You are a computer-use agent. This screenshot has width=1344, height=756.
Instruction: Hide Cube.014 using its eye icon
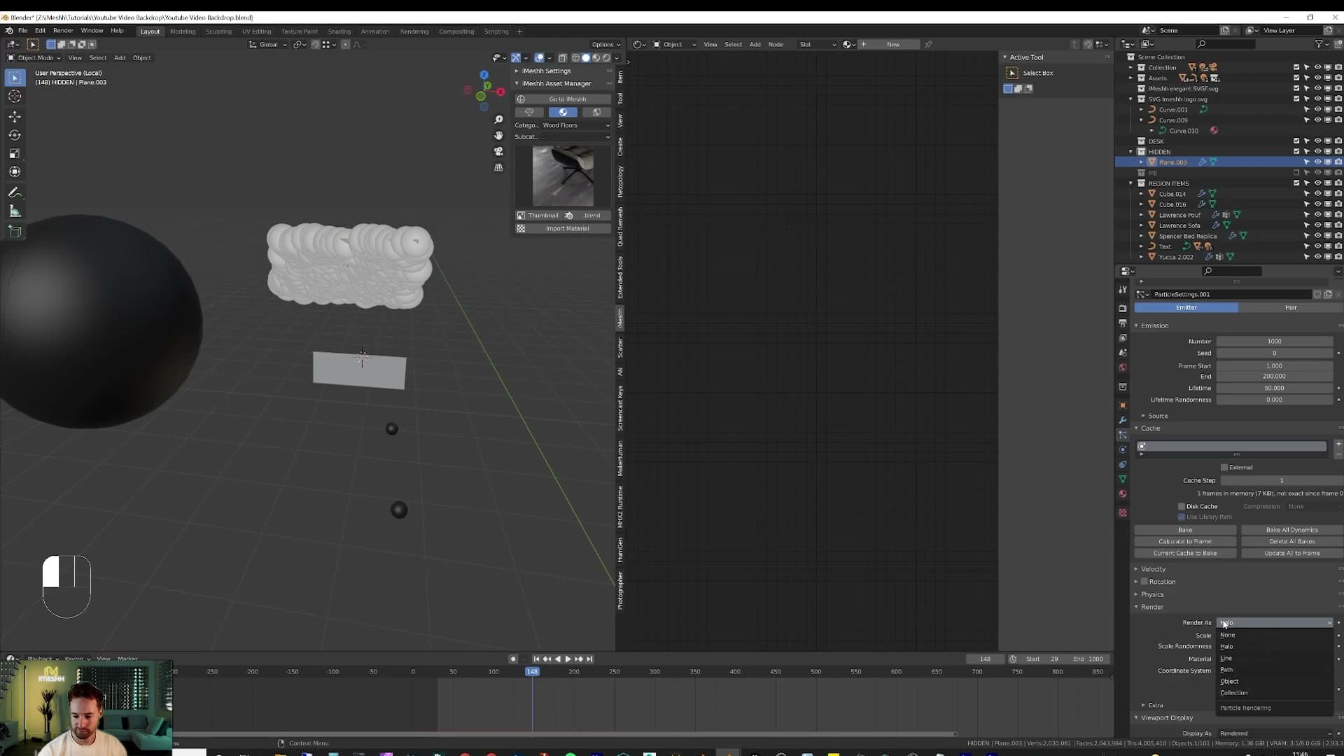coord(1317,194)
